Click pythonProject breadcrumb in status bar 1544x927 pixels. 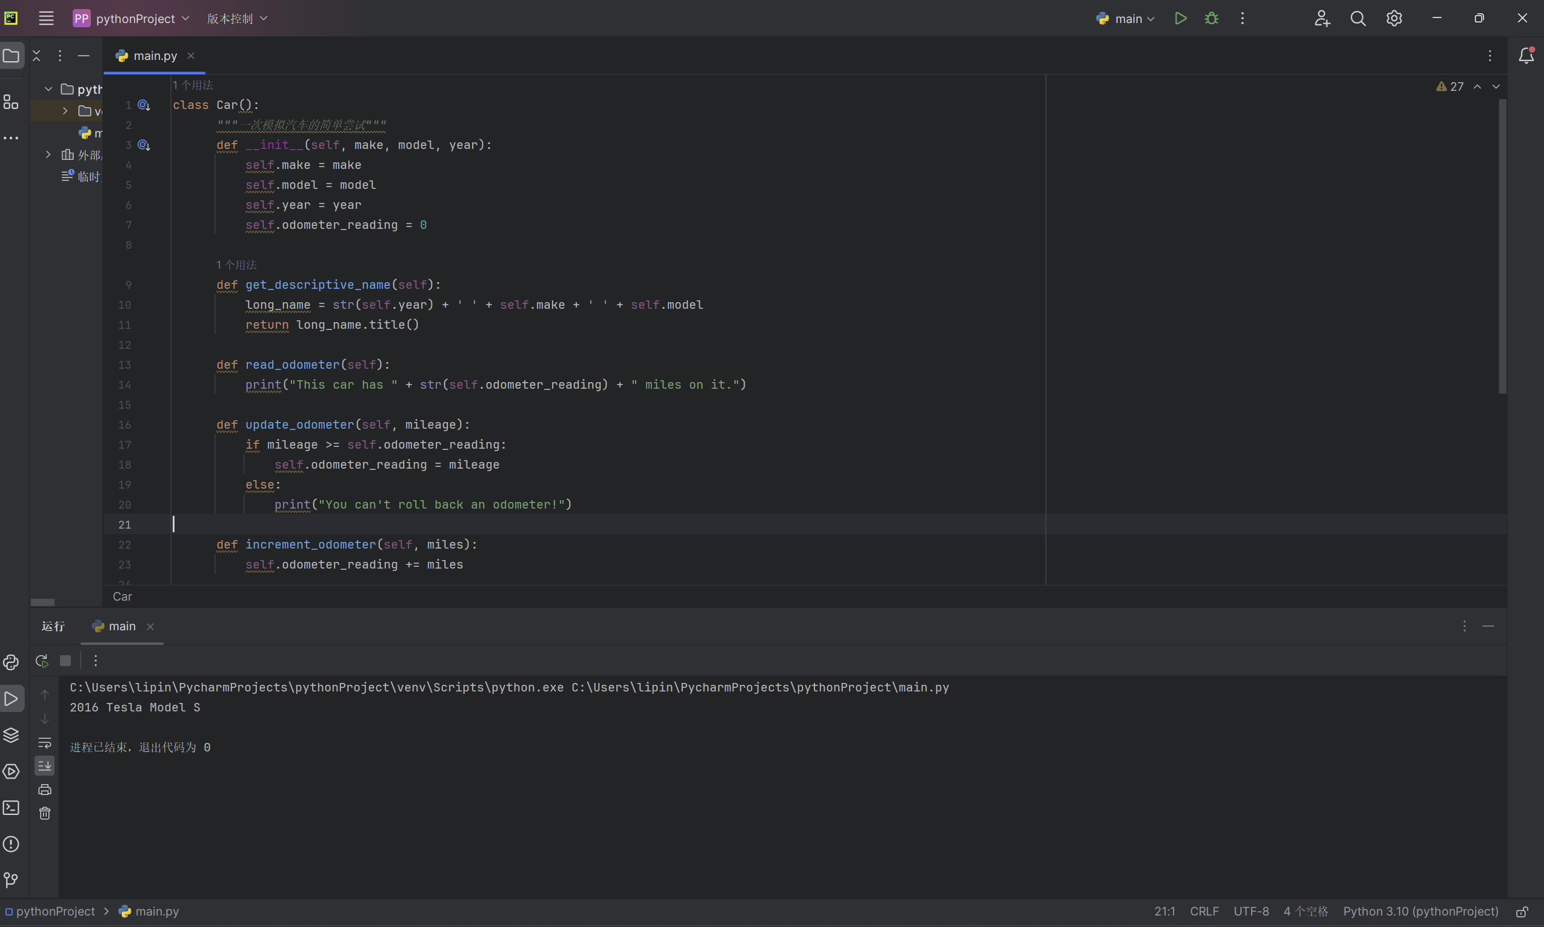tap(49, 911)
